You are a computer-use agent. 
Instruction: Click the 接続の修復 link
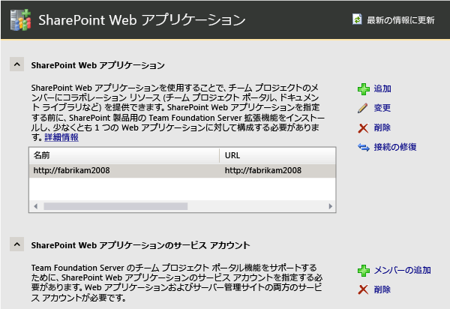click(395, 147)
